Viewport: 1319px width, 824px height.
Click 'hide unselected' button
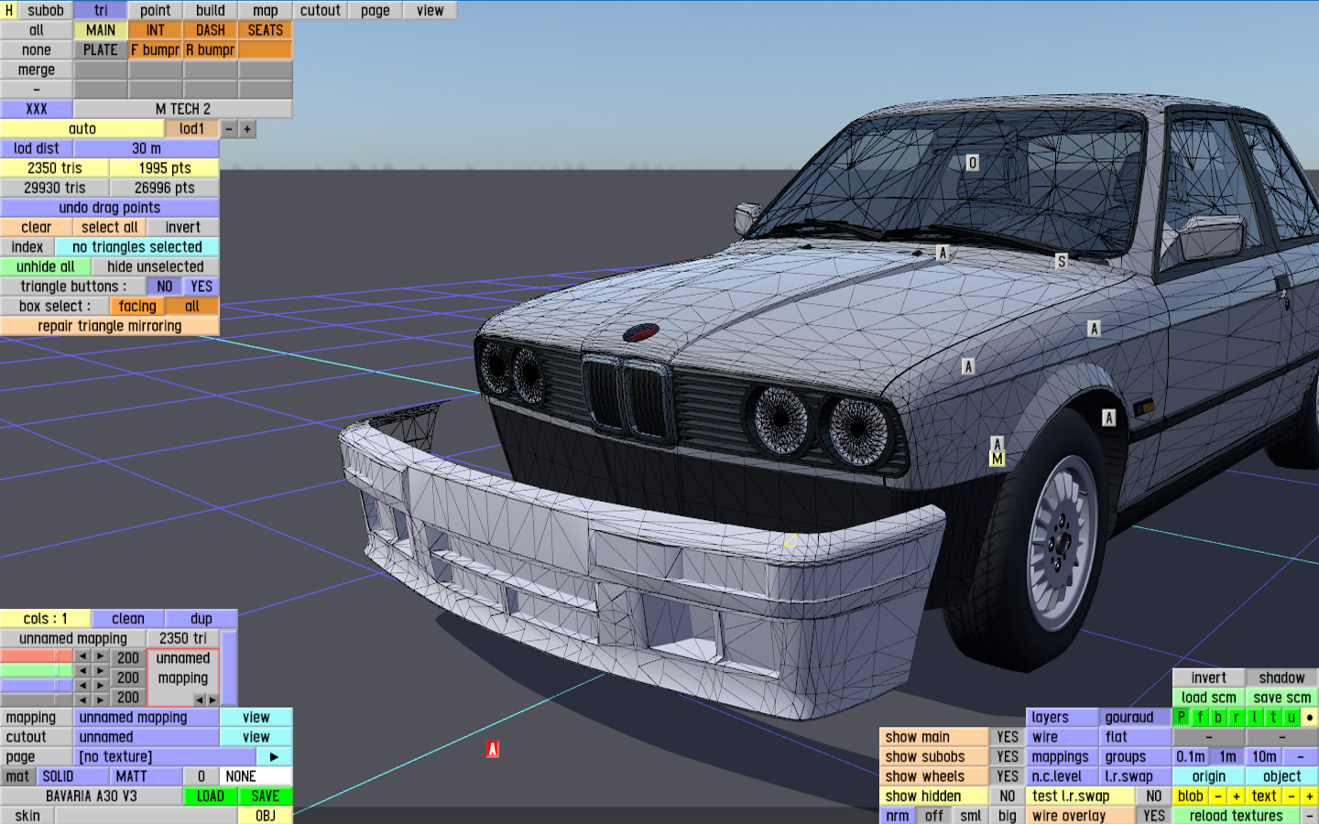pos(156,266)
